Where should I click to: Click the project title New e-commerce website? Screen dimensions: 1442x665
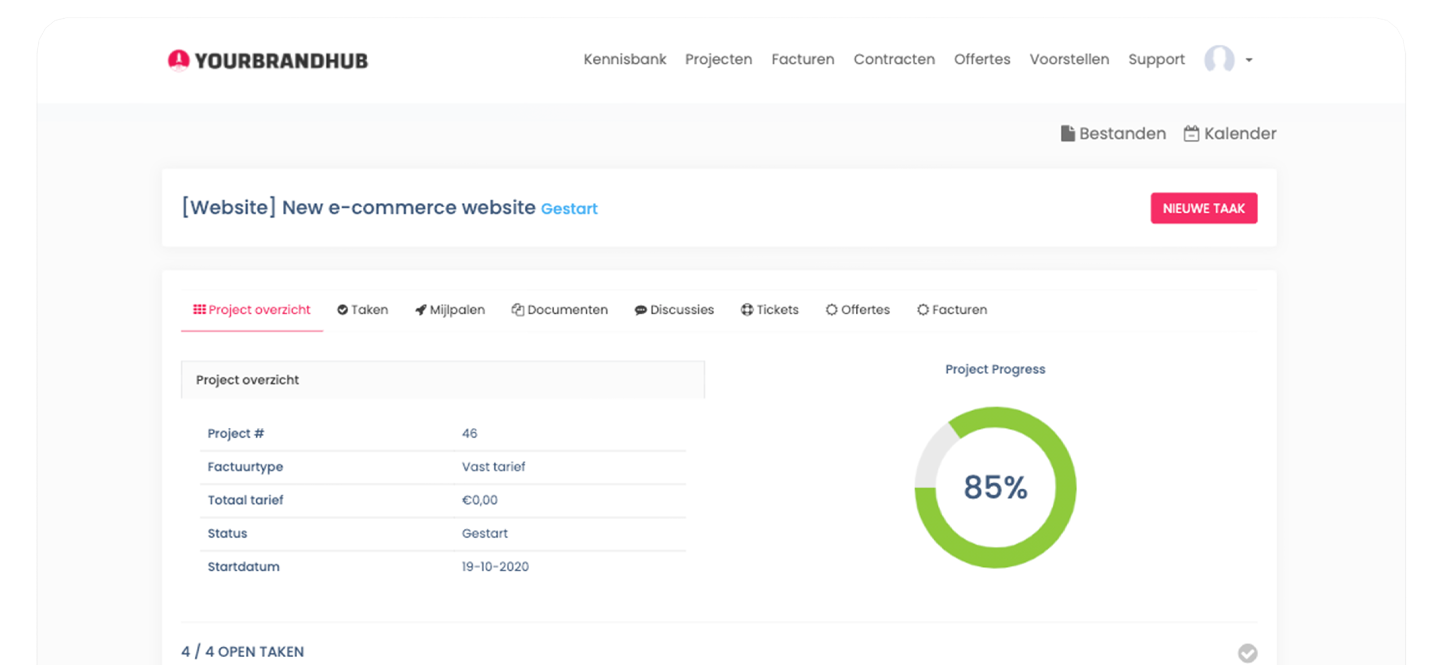[358, 207]
